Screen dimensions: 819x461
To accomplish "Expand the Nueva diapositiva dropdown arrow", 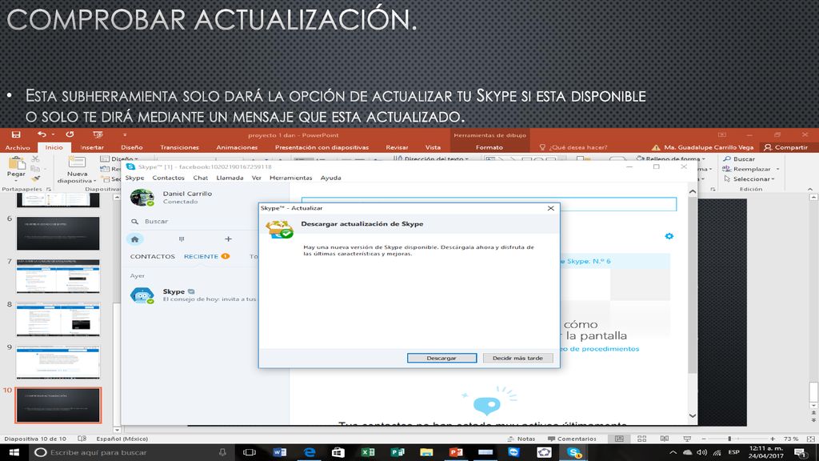I will (x=94, y=181).
